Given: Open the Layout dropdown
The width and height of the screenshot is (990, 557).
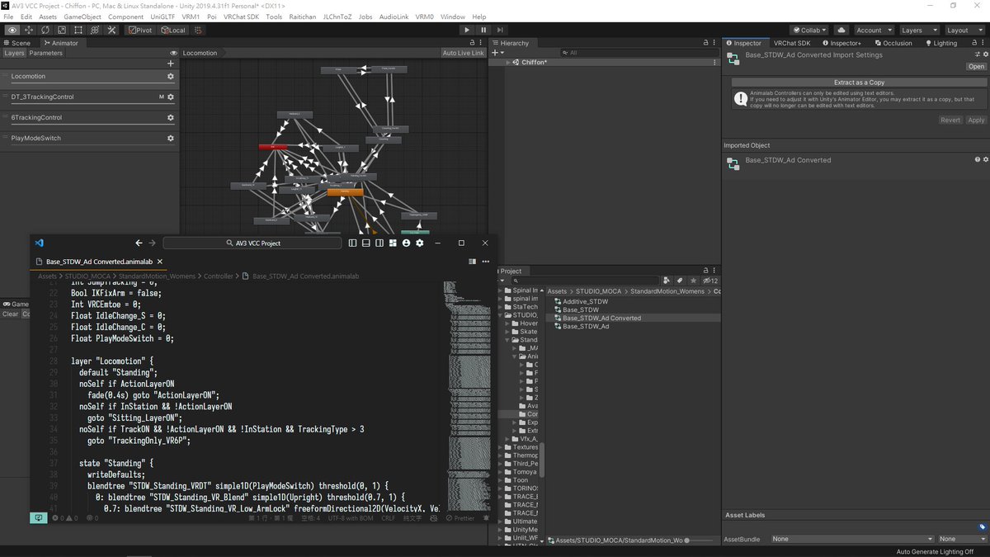Looking at the screenshot, I should click(x=964, y=30).
